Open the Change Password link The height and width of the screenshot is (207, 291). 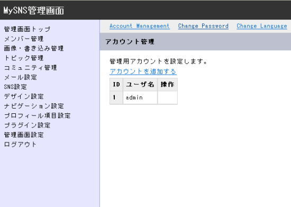tap(203, 26)
